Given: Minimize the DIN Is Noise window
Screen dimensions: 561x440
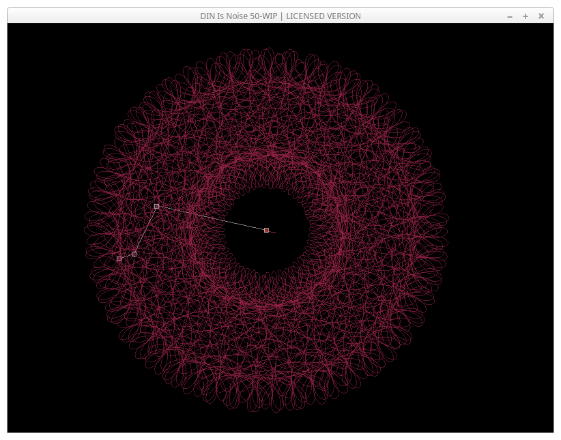Looking at the screenshot, I should click(x=510, y=16).
